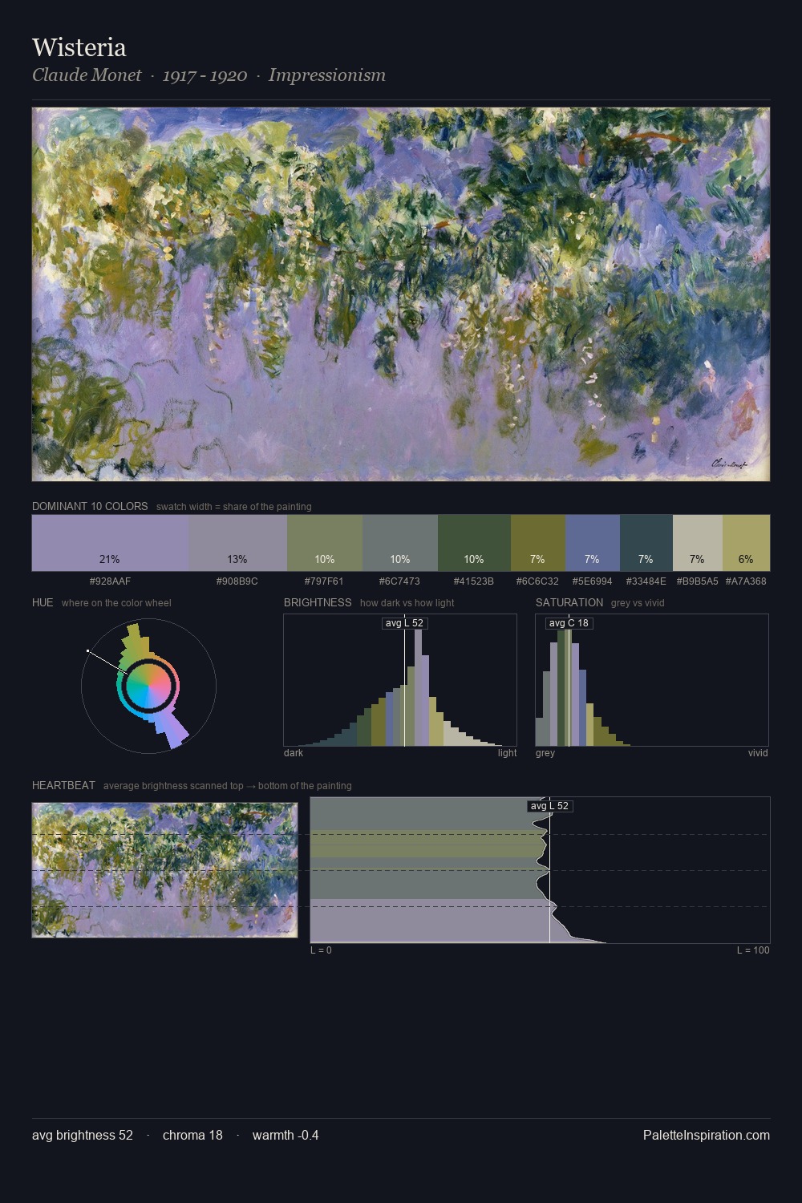Click 'grey vs vivid' caption
This screenshot has width=802, height=1203.
638,603
